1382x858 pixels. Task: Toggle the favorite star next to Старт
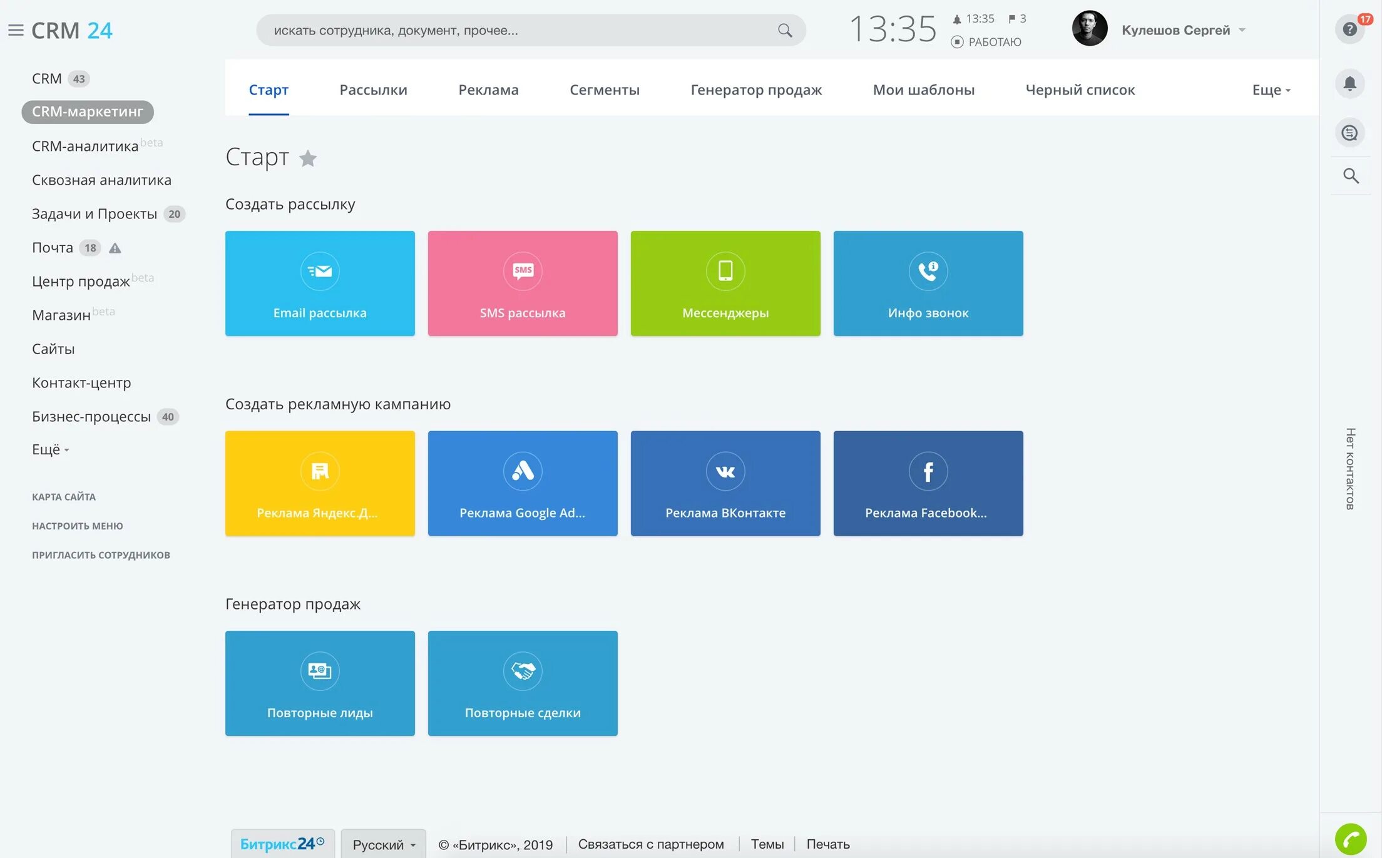tap(308, 158)
